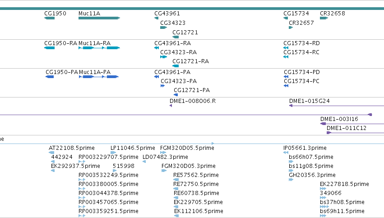Click the CR32658 gene arrow

[324, 18]
